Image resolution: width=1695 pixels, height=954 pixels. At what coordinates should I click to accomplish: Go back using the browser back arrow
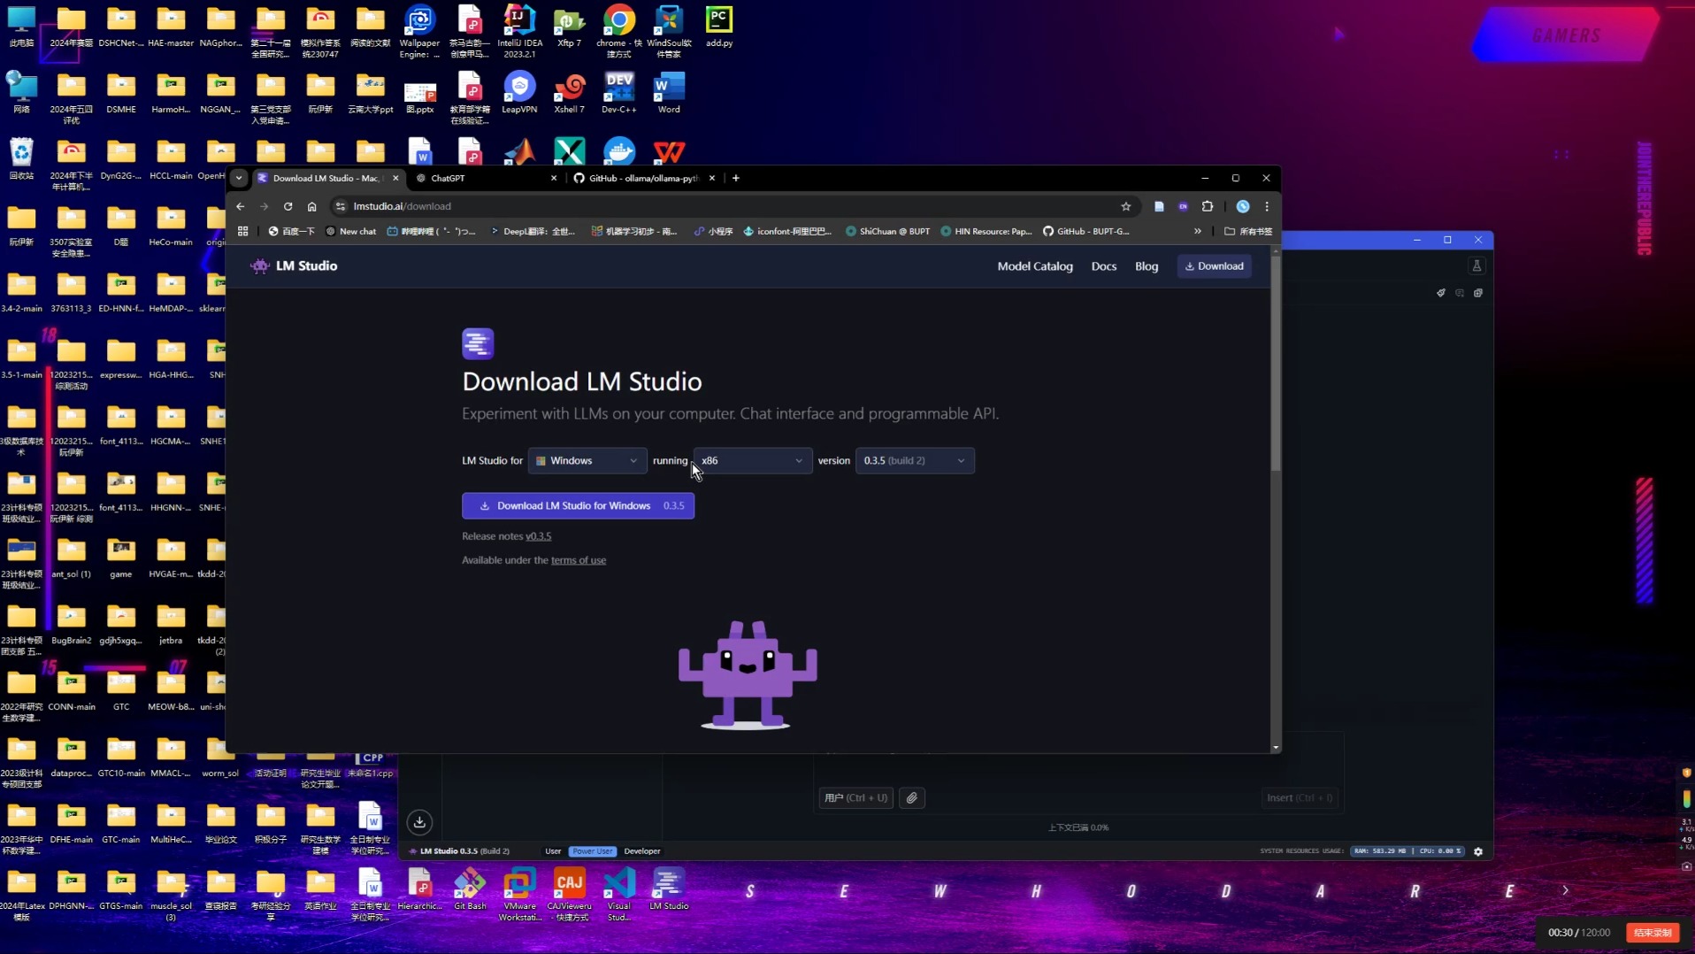pos(240,206)
